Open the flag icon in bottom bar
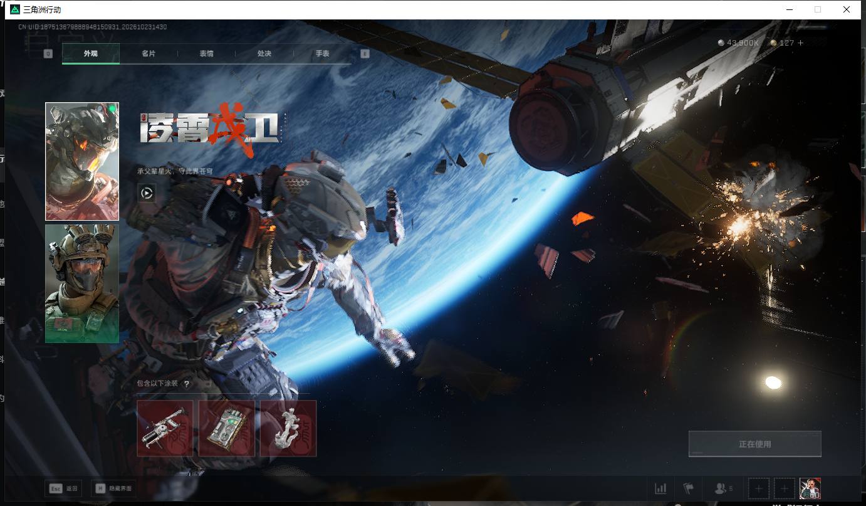The height and width of the screenshot is (506, 866). click(x=689, y=488)
